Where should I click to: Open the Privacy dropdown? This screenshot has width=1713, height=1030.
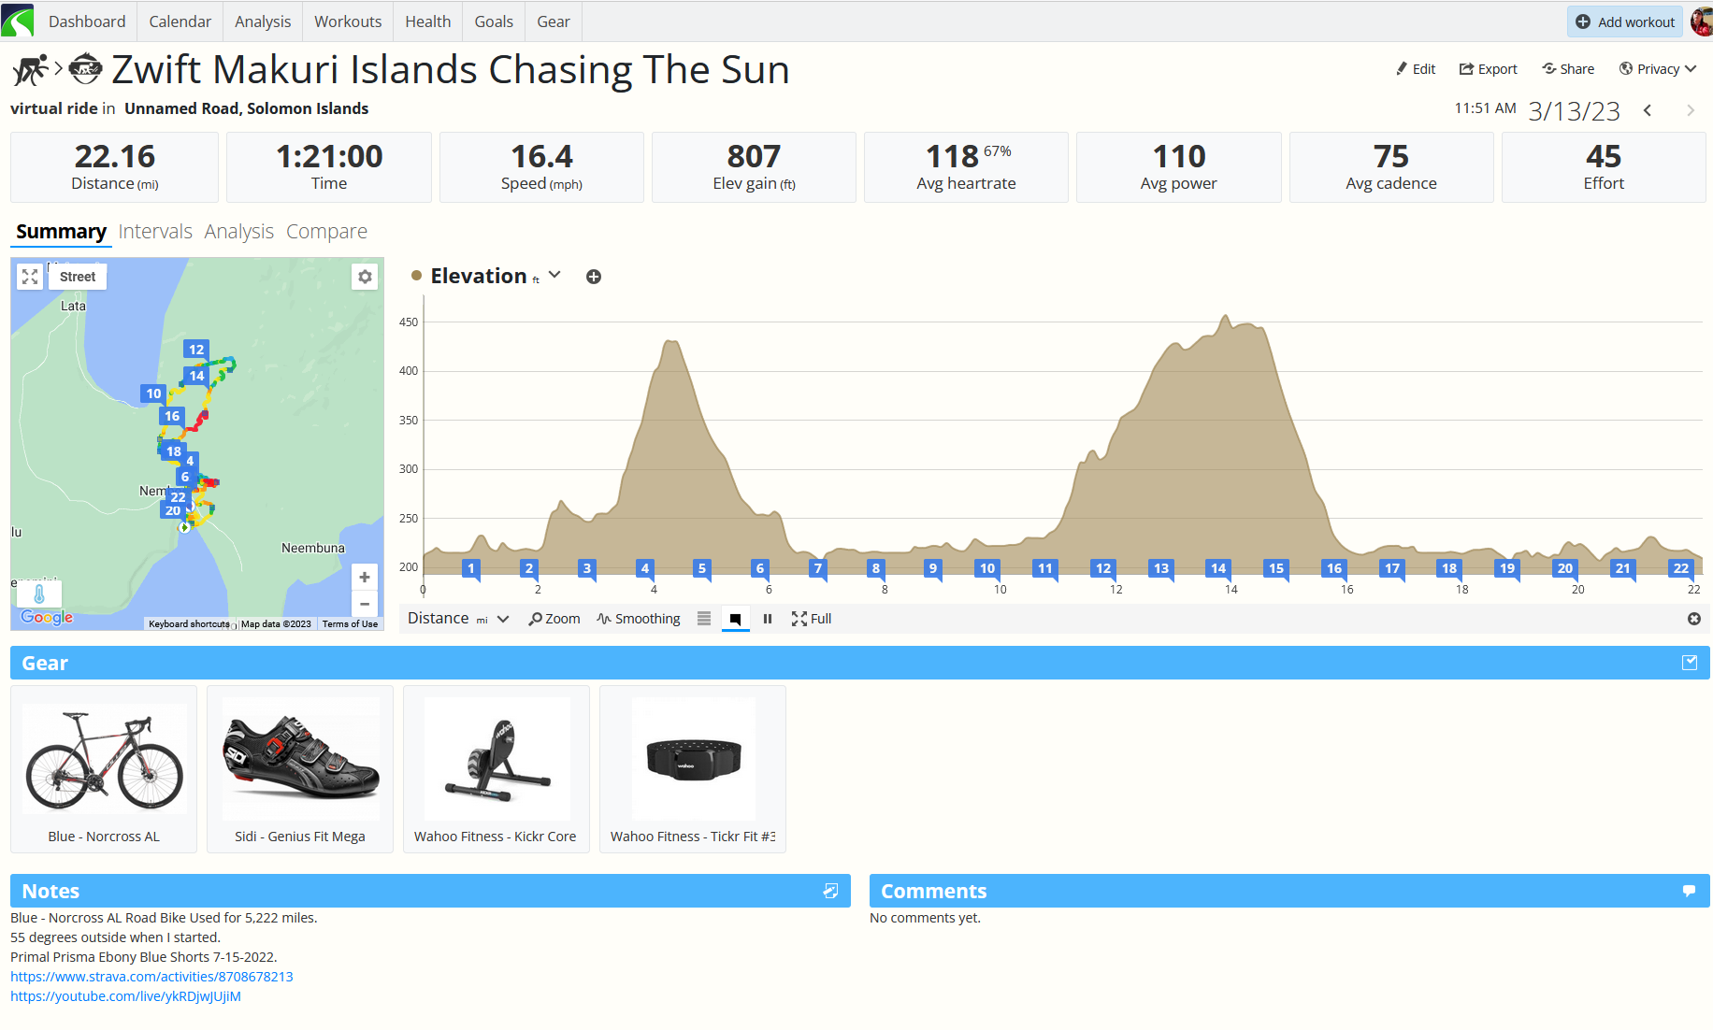(1657, 69)
